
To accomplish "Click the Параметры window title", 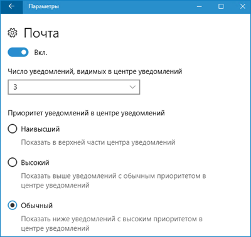I will (x=44, y=6).
